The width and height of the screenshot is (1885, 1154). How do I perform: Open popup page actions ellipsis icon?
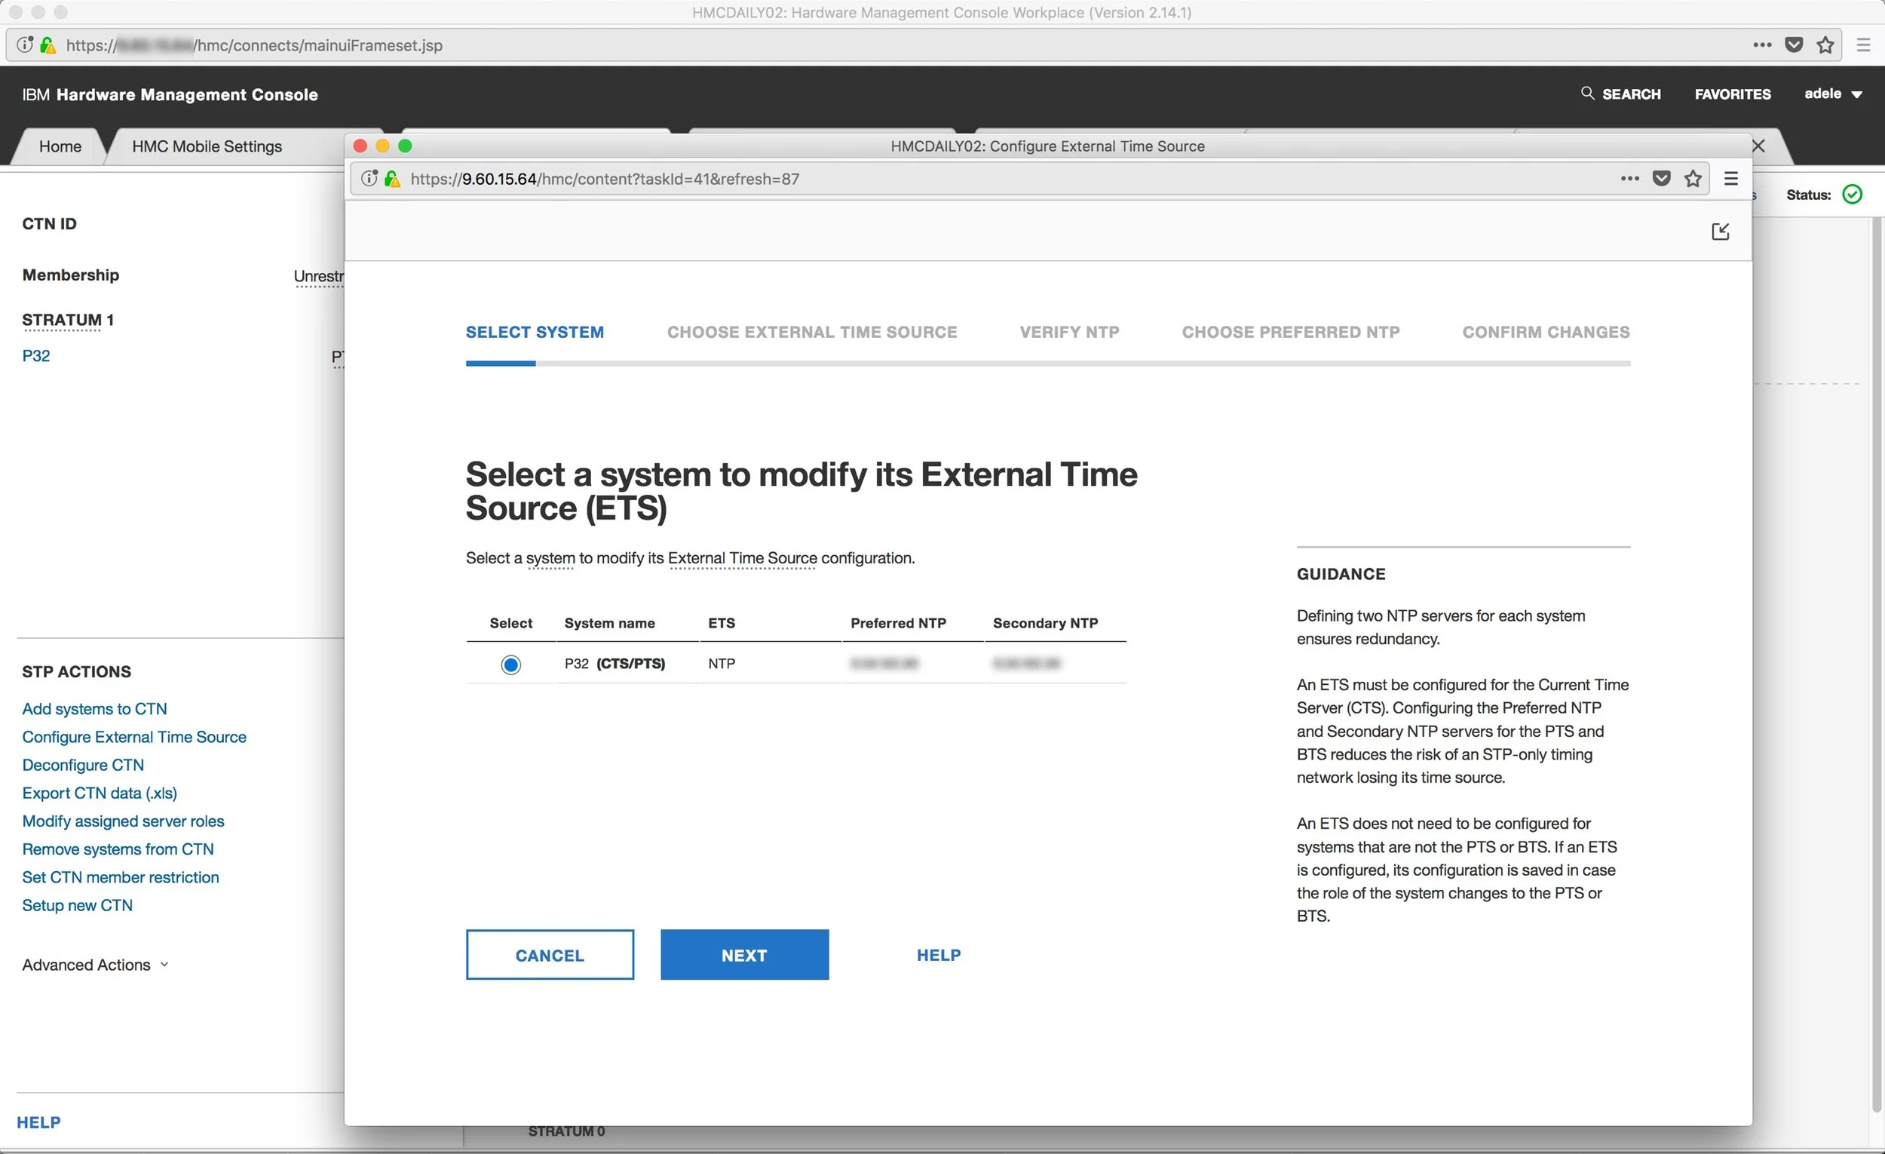[1629, 178]
